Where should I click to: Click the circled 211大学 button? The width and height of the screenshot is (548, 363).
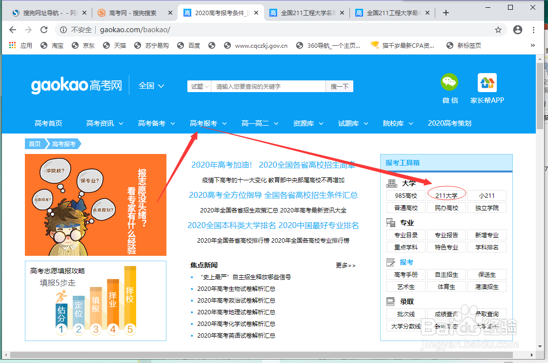[x=447, y=195]
